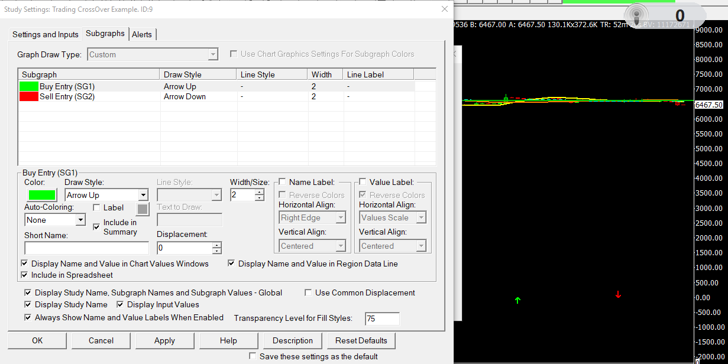Click the gray auto-color swatch beside Label
728x364 pixels.
tap(143, 209)
